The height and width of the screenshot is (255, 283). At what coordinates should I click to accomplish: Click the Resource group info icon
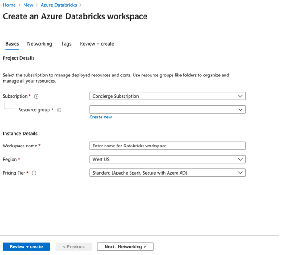coord(59,110)
